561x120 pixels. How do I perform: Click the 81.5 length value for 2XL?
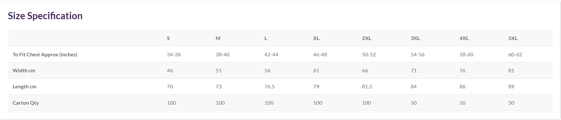coord(367,86)
